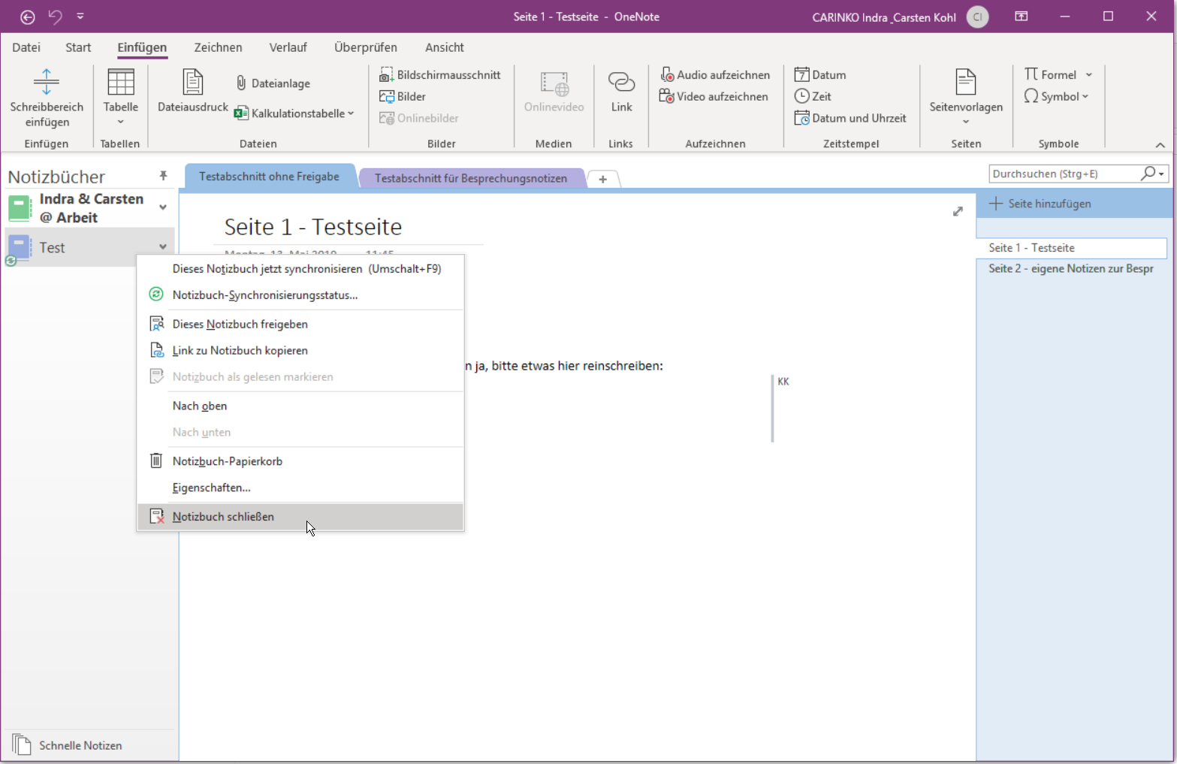Switch to the Verlauf ribbon tab
1177x764 pixels.
288,47
